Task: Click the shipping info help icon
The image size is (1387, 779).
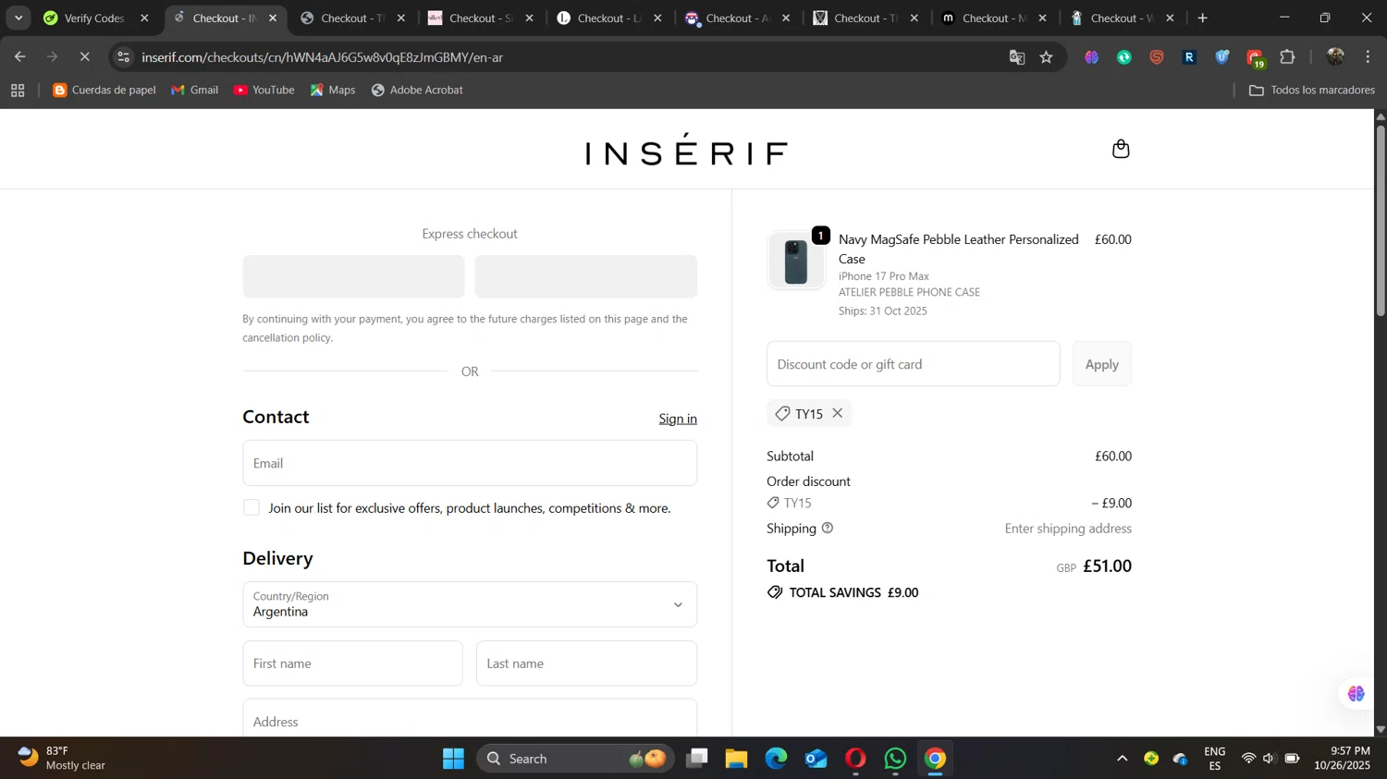Action: coord(828,529)
